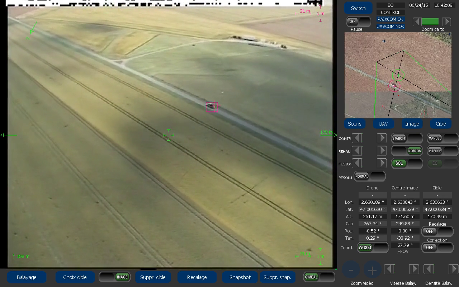The image size is (459, 287).
Task: Select Drone longitude value 2.630189
Action: (373, 202)
